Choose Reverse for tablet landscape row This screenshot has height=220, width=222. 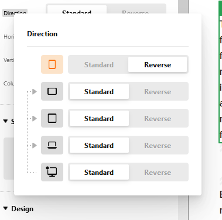(158, 91)
